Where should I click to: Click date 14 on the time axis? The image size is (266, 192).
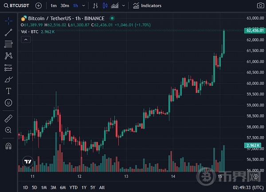coord(173,176)
